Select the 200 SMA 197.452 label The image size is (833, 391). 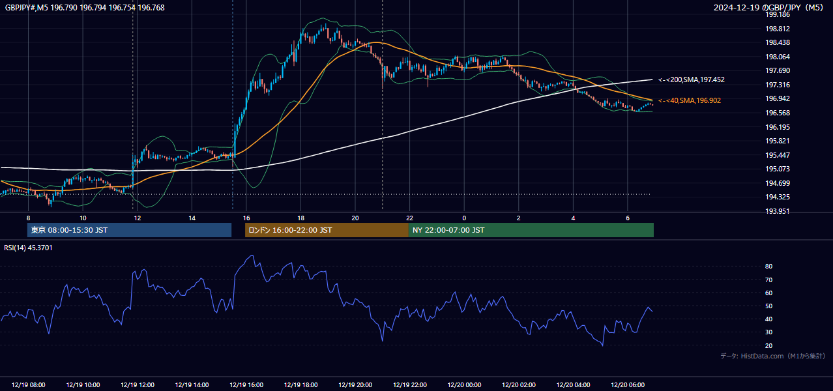tap(692, 80)
